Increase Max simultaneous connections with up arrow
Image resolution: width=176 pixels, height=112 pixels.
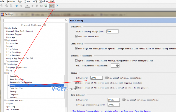[118, 65]
